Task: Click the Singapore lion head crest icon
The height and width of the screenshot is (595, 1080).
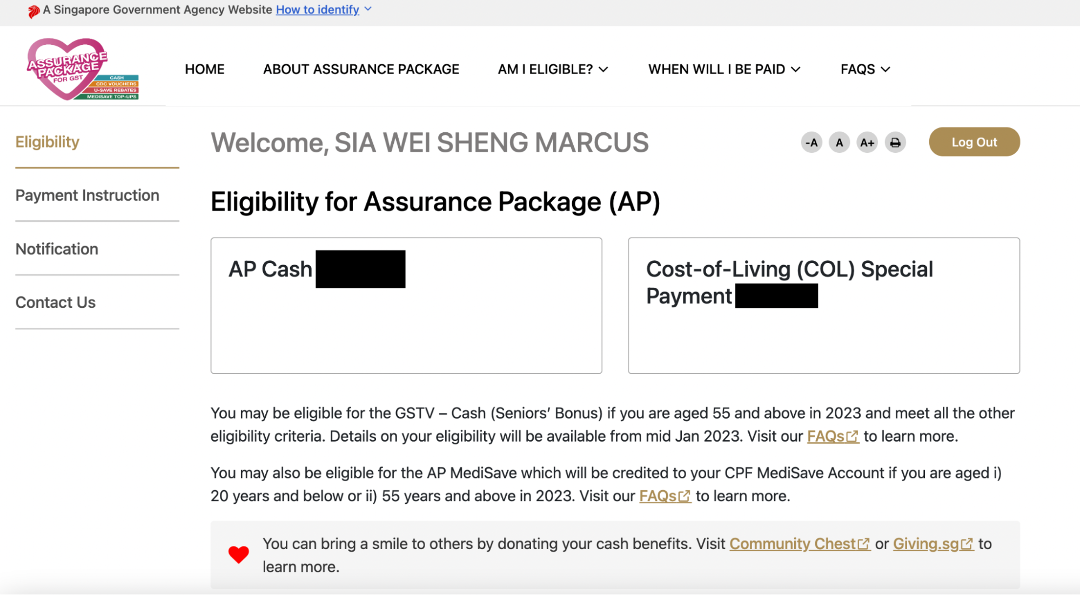Action: pyautogui.click(x=33, y=11)
